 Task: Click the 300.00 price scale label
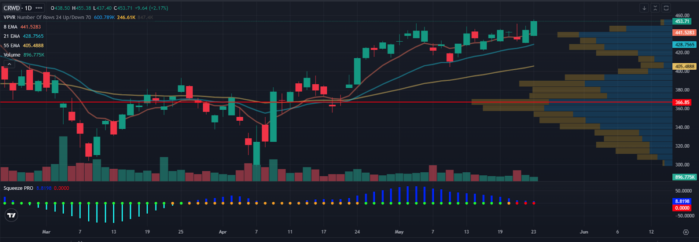682,165
